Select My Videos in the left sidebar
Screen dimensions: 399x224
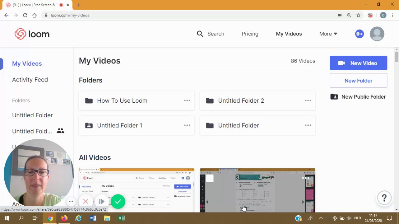(27, 63)
